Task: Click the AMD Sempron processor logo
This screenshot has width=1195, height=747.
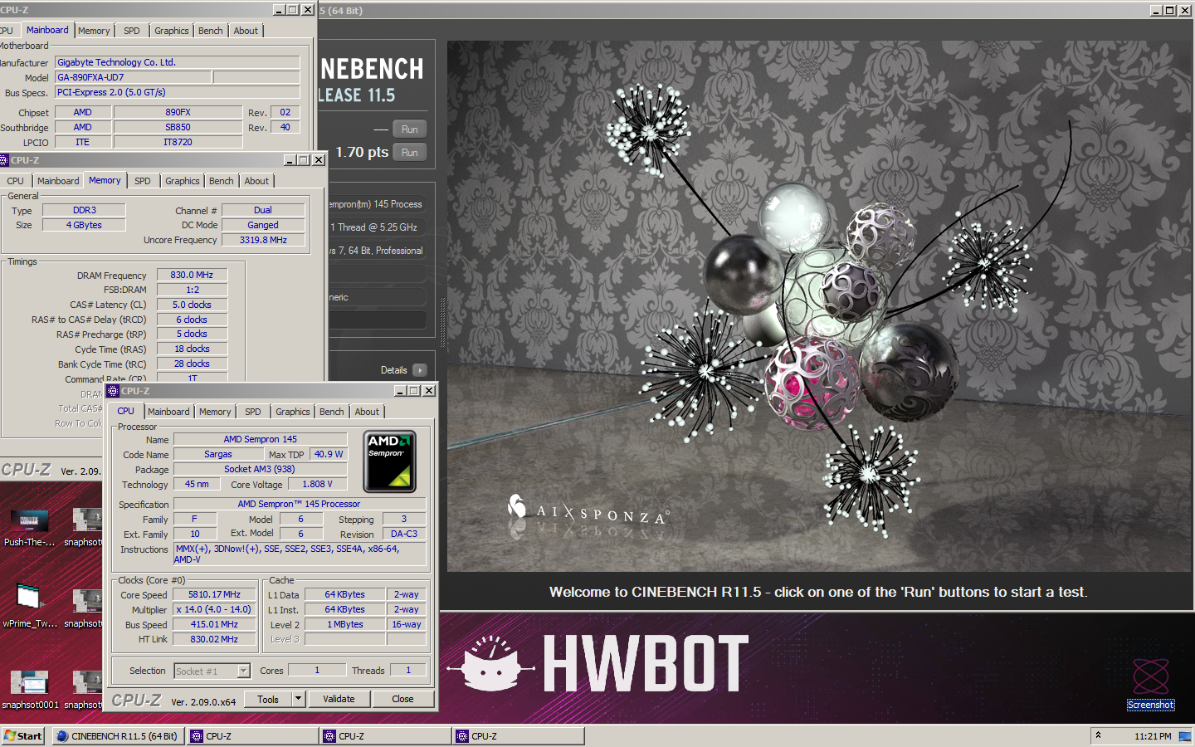Action: (x=390, y=461)
